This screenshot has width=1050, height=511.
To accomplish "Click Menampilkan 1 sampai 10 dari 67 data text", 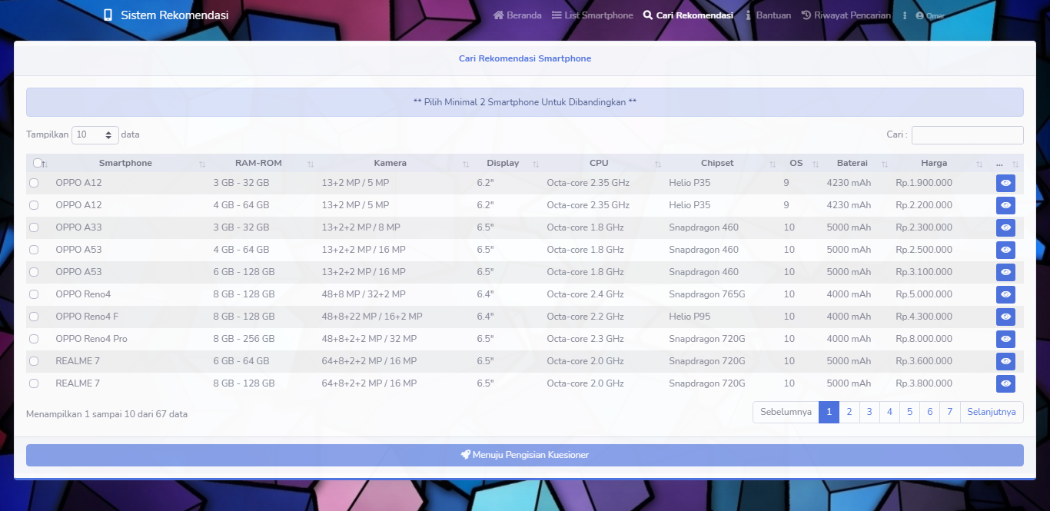I will tap(107, 414).
